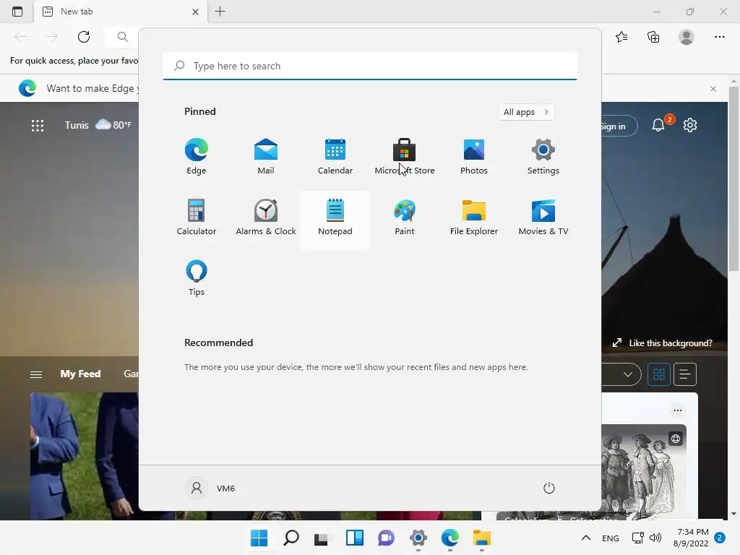Expand All apps list
Viewport: 740px width, 555px height.
[526, 112]
